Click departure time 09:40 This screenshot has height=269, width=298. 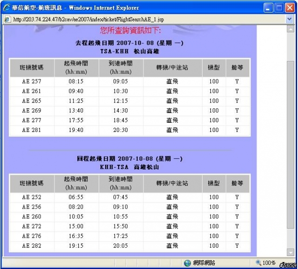pos(76,91)
